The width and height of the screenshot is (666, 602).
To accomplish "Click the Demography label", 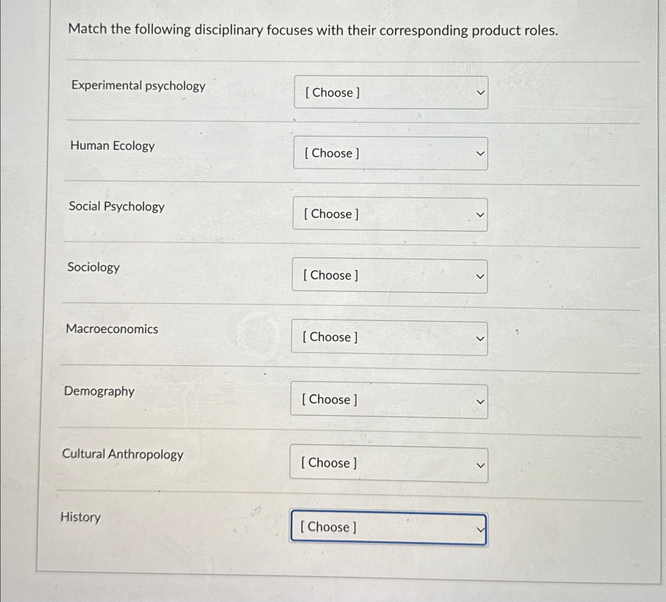I will pyautogui.click(x=99, y=392).
